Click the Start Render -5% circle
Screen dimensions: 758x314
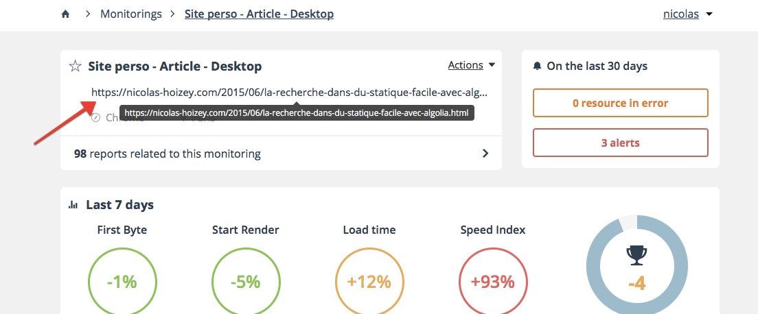click(x=245, y=281)
